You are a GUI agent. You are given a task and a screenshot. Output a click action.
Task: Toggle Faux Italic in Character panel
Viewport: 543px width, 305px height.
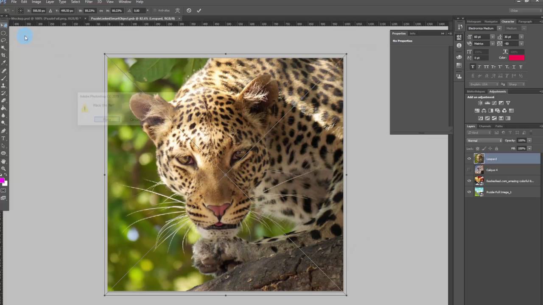tap(479, 67)
